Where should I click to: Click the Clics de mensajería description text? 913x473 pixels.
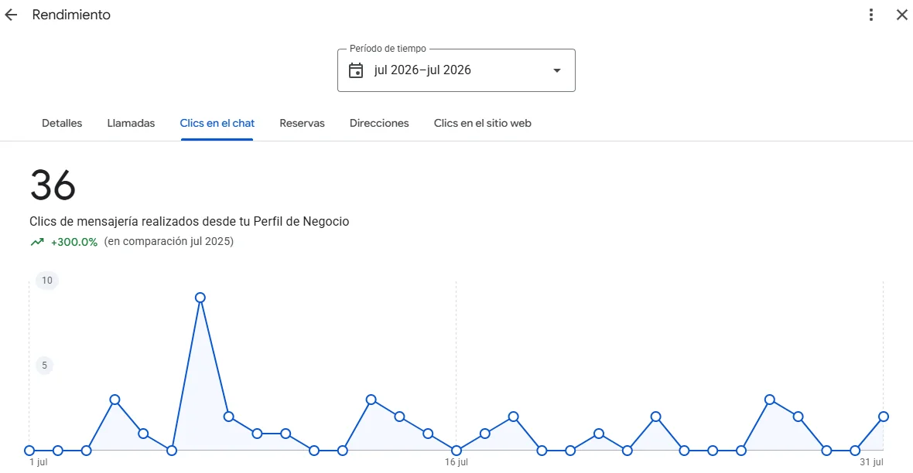pos(190,222)
